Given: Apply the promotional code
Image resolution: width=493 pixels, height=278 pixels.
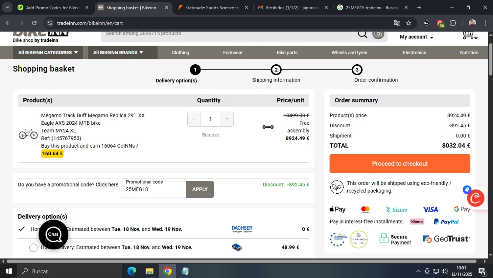Looking at the screenshot, I should click(200, 189).
